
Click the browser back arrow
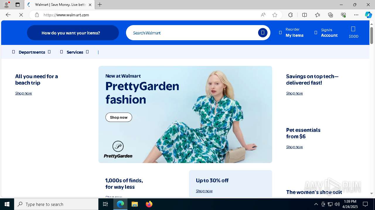tap(8, 15)
